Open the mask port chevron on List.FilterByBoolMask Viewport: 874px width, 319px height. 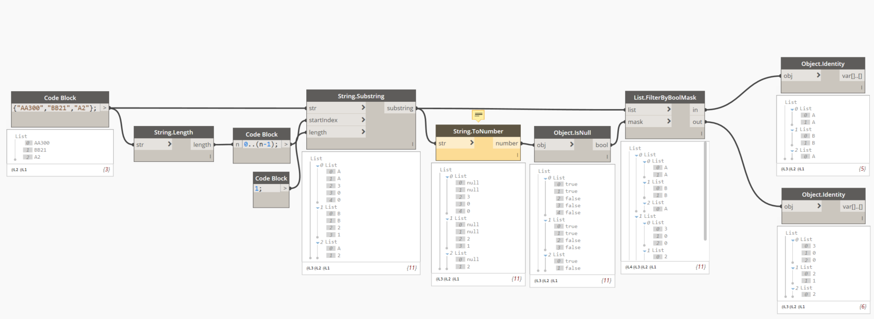669,121
